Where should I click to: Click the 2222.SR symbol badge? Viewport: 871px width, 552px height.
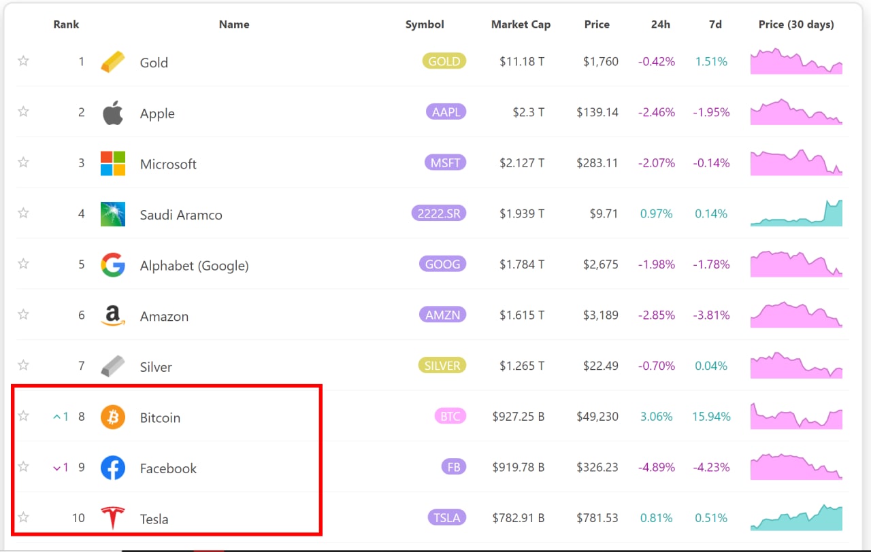coord(439,213)
